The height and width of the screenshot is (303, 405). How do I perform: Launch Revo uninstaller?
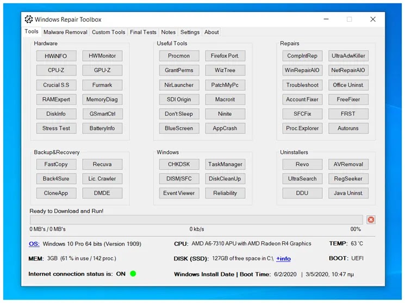click(302, 164)
